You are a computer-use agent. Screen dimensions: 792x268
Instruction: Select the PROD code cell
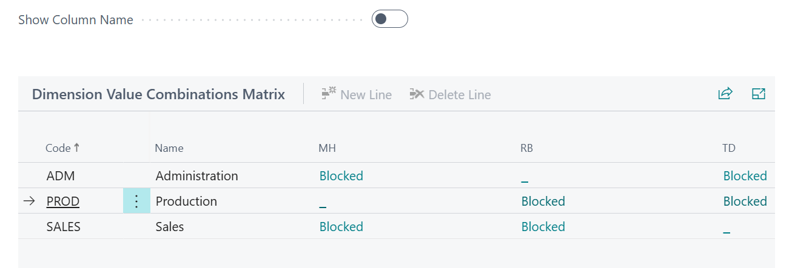coord(63,201)
